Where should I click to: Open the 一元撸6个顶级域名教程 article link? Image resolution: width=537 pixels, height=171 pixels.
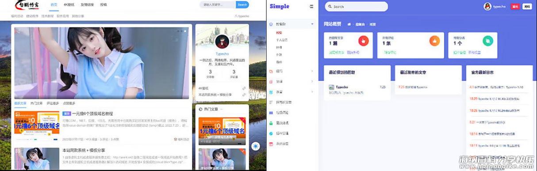(92, 114)
